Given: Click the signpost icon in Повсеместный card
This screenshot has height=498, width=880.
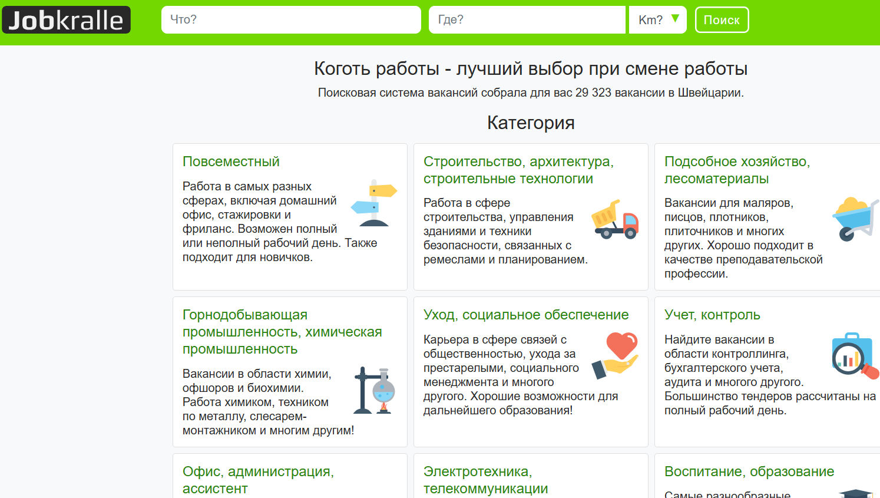Looking at the screenshot, I should click(374, 203).
